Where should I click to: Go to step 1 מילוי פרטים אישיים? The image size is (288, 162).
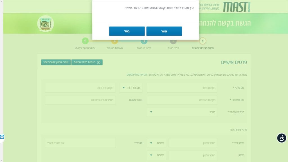click(x=202, y=41)
